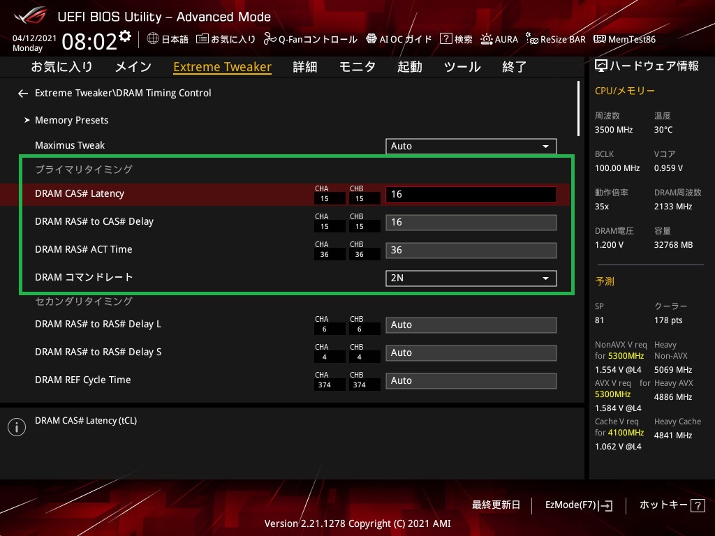Click the info icon beside tCL description

pos(17,427)
